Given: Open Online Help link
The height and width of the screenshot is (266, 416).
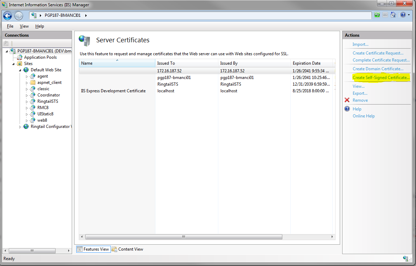Looking at the screenshot, I should (x=364, y=116).
